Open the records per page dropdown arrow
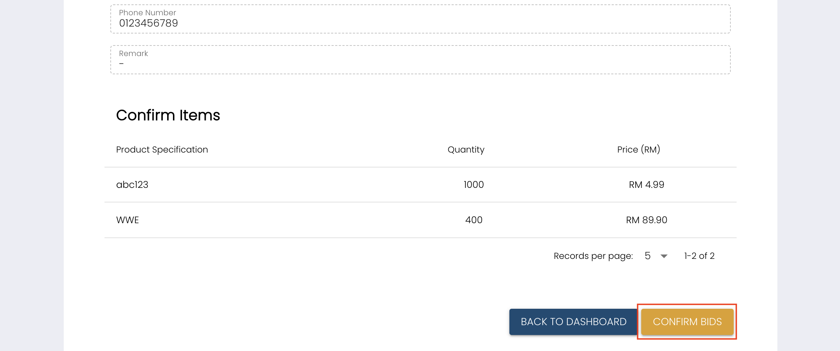The width and height of the screenshot is (840, 351). click(664, 256)
